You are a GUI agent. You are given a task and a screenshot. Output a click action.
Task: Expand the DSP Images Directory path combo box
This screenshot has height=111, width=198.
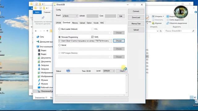tap(111, 57)
